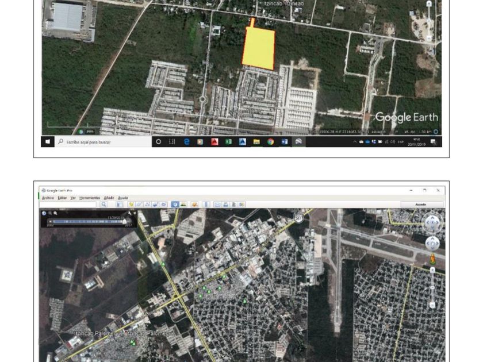Toggle the historical imagery clock button
The height and width of the screenshot is (362, 483).
[x=175, y=204]
